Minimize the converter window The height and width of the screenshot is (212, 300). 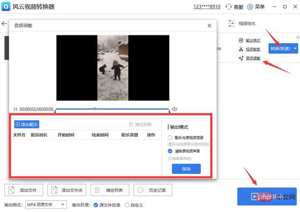pyautogui.click(x=275, y=7)
